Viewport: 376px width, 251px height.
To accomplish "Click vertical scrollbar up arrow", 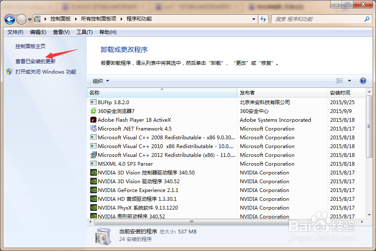I will [369, 92].
